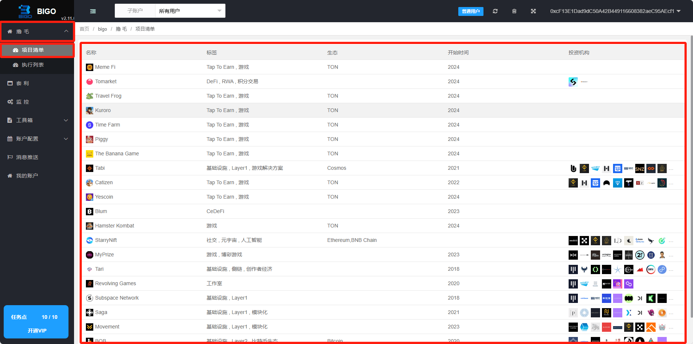The image size is (693, 344).
Task: Click the Yescoin project icon
Action: 90,197
